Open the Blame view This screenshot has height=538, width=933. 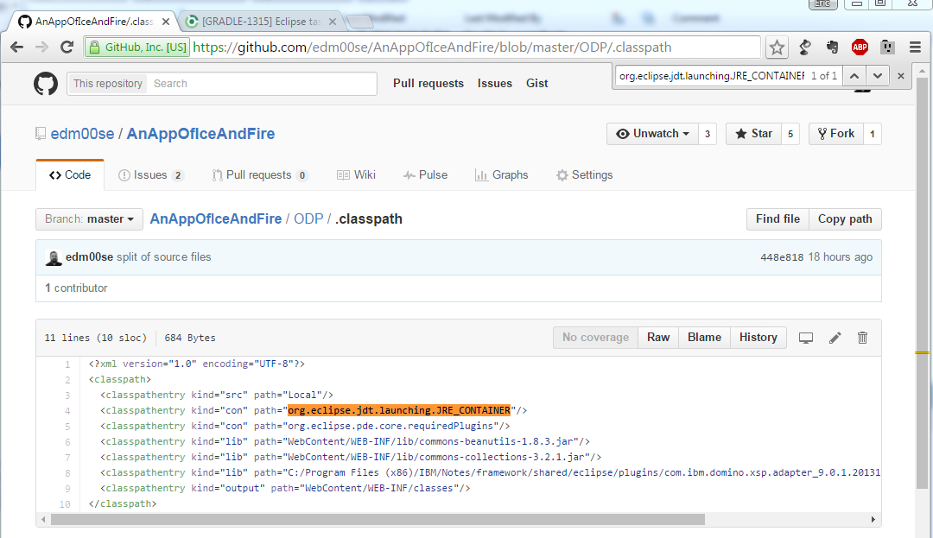(x=705, y=338)
